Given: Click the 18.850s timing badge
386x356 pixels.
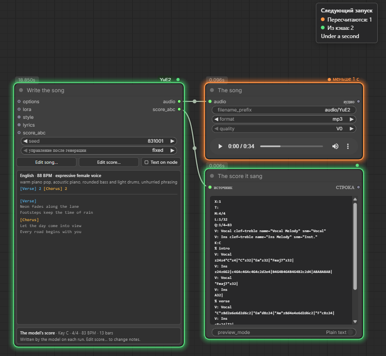Looking at the screenshot, I should coord(27,80).
